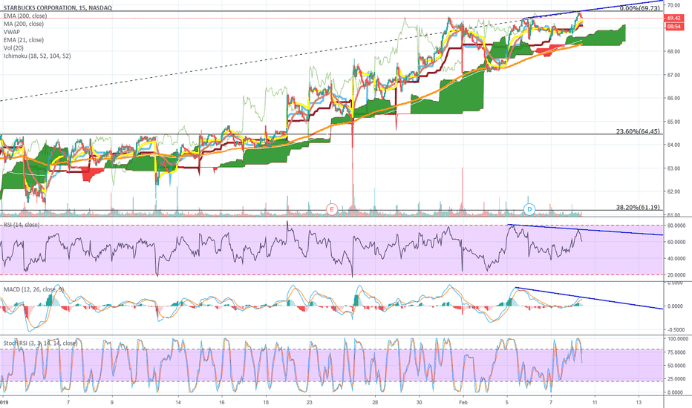The height and width of the screenshot is (408, 692).
Task: Click the RSI (14, close) pane label
Action: coord(22,225)
